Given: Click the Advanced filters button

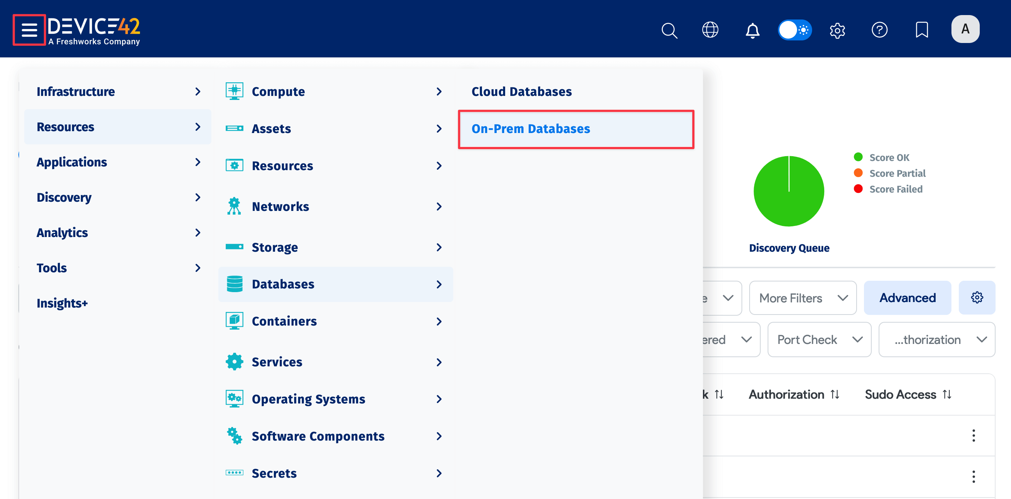Looking at the screenshot, I should 907,298.
